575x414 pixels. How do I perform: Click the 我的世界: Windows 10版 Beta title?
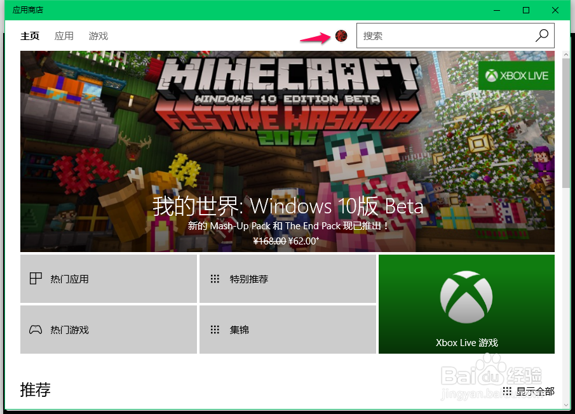[288, 206]
